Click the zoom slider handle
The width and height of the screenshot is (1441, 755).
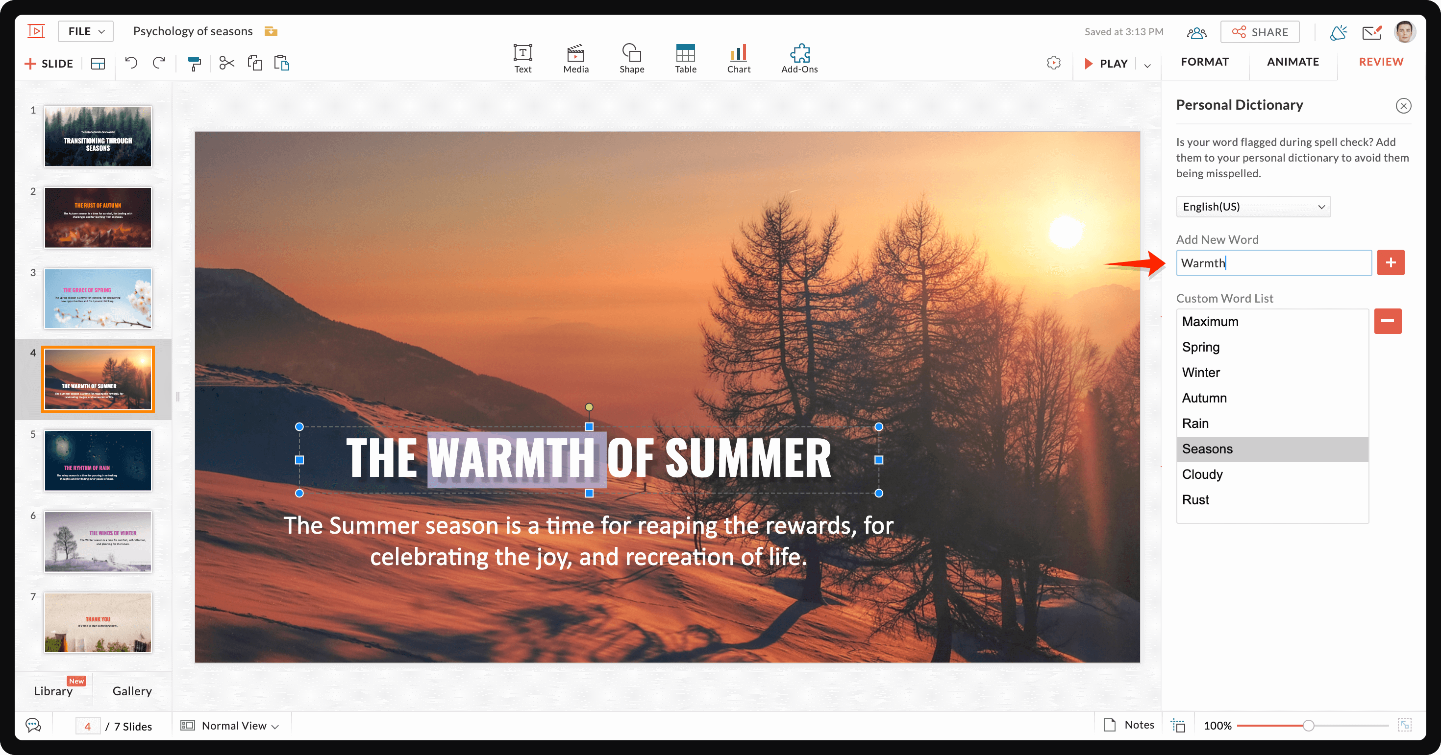(1308, 726)
